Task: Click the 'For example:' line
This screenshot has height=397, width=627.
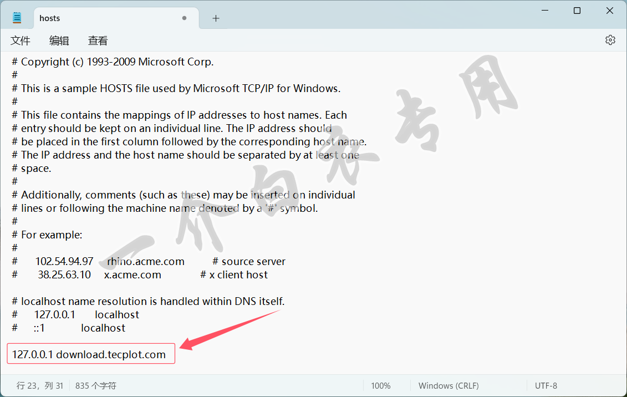Action: [47, 235]
